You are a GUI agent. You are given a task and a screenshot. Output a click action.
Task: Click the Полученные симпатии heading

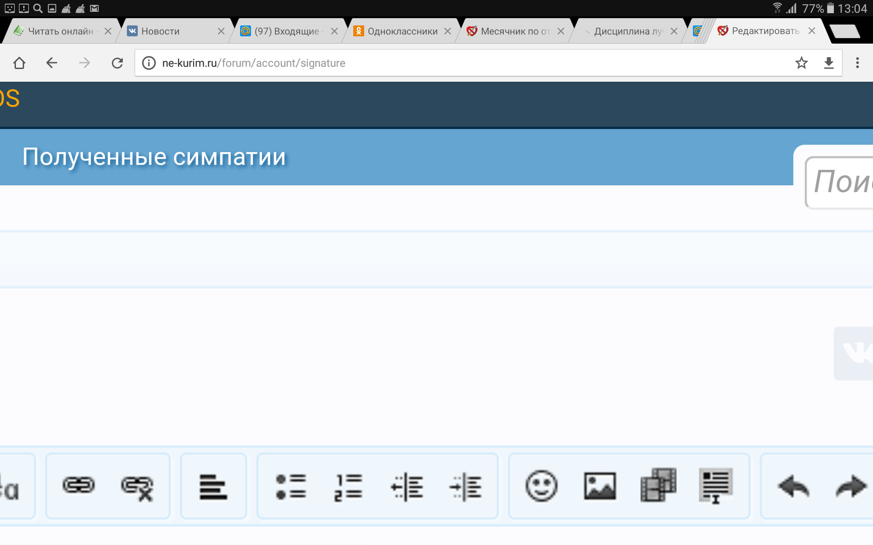pyautogui.click(x=153, y=156)
